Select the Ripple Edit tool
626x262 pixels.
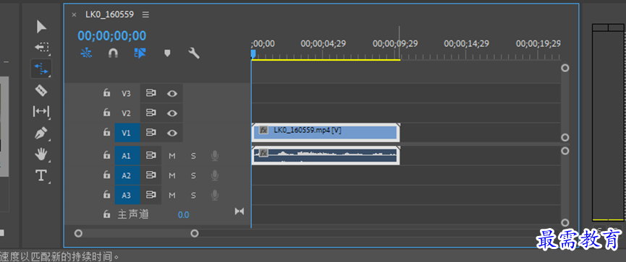point(41,69)
